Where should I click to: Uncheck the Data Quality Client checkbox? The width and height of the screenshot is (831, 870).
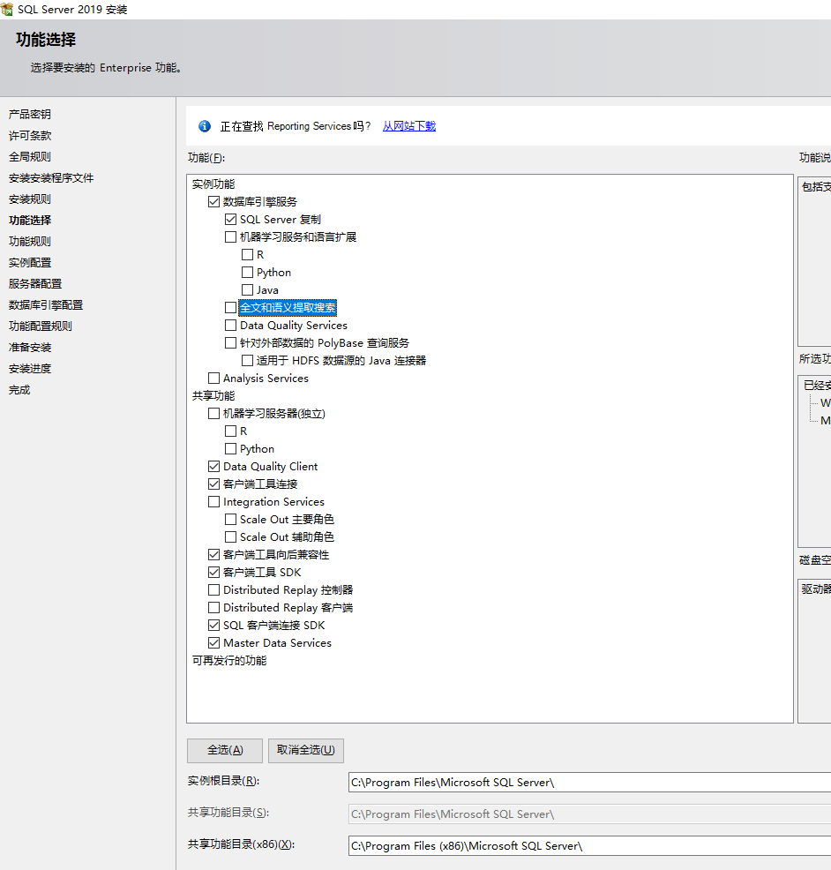click(213, 466)
